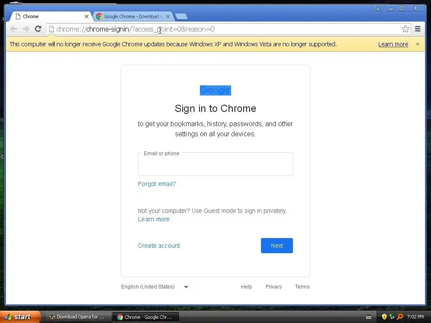
Task: Go forward with the forward arrow
Action: [x=26, y=29]
